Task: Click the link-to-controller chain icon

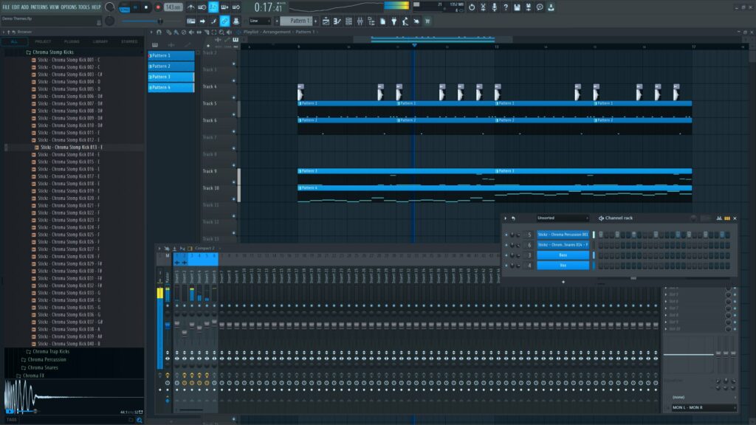Action: (x=224, y=21)
